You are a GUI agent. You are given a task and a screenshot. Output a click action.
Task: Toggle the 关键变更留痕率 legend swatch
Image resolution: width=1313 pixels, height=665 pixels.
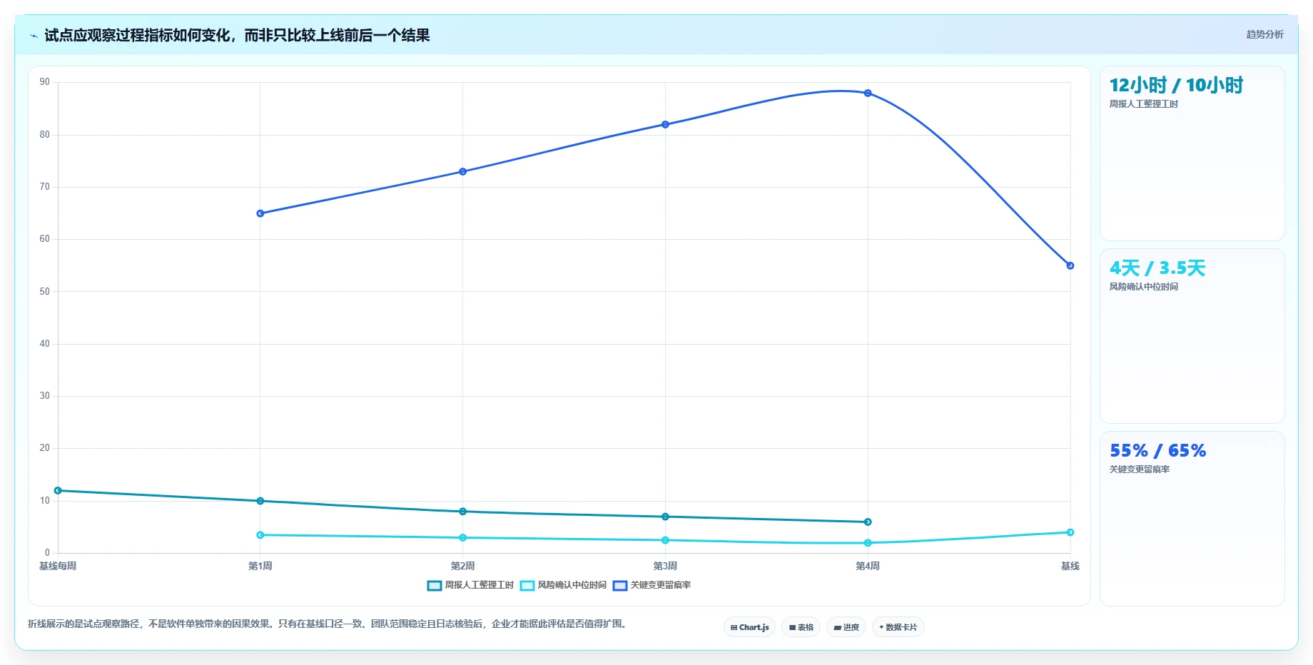(620, 586)
